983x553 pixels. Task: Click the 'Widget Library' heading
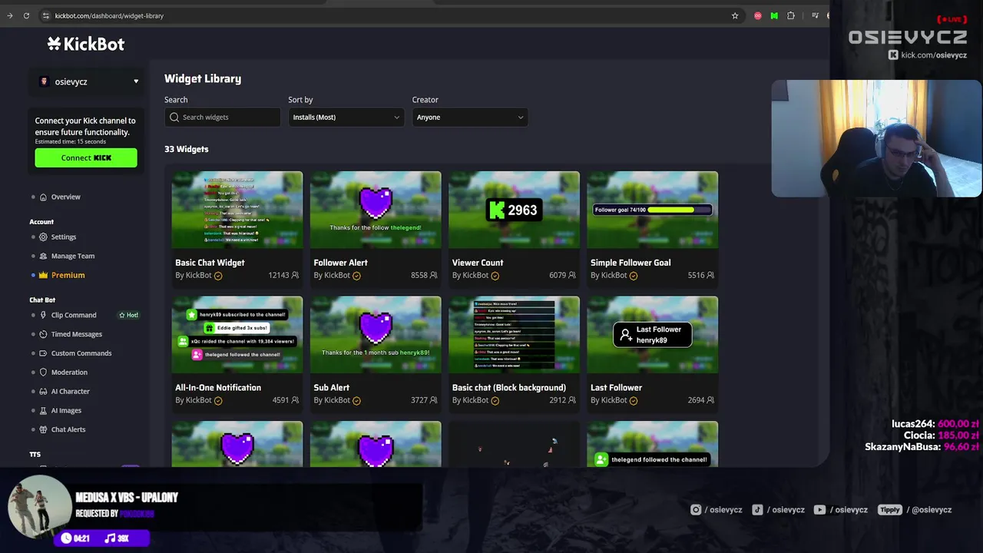point(203,78)
